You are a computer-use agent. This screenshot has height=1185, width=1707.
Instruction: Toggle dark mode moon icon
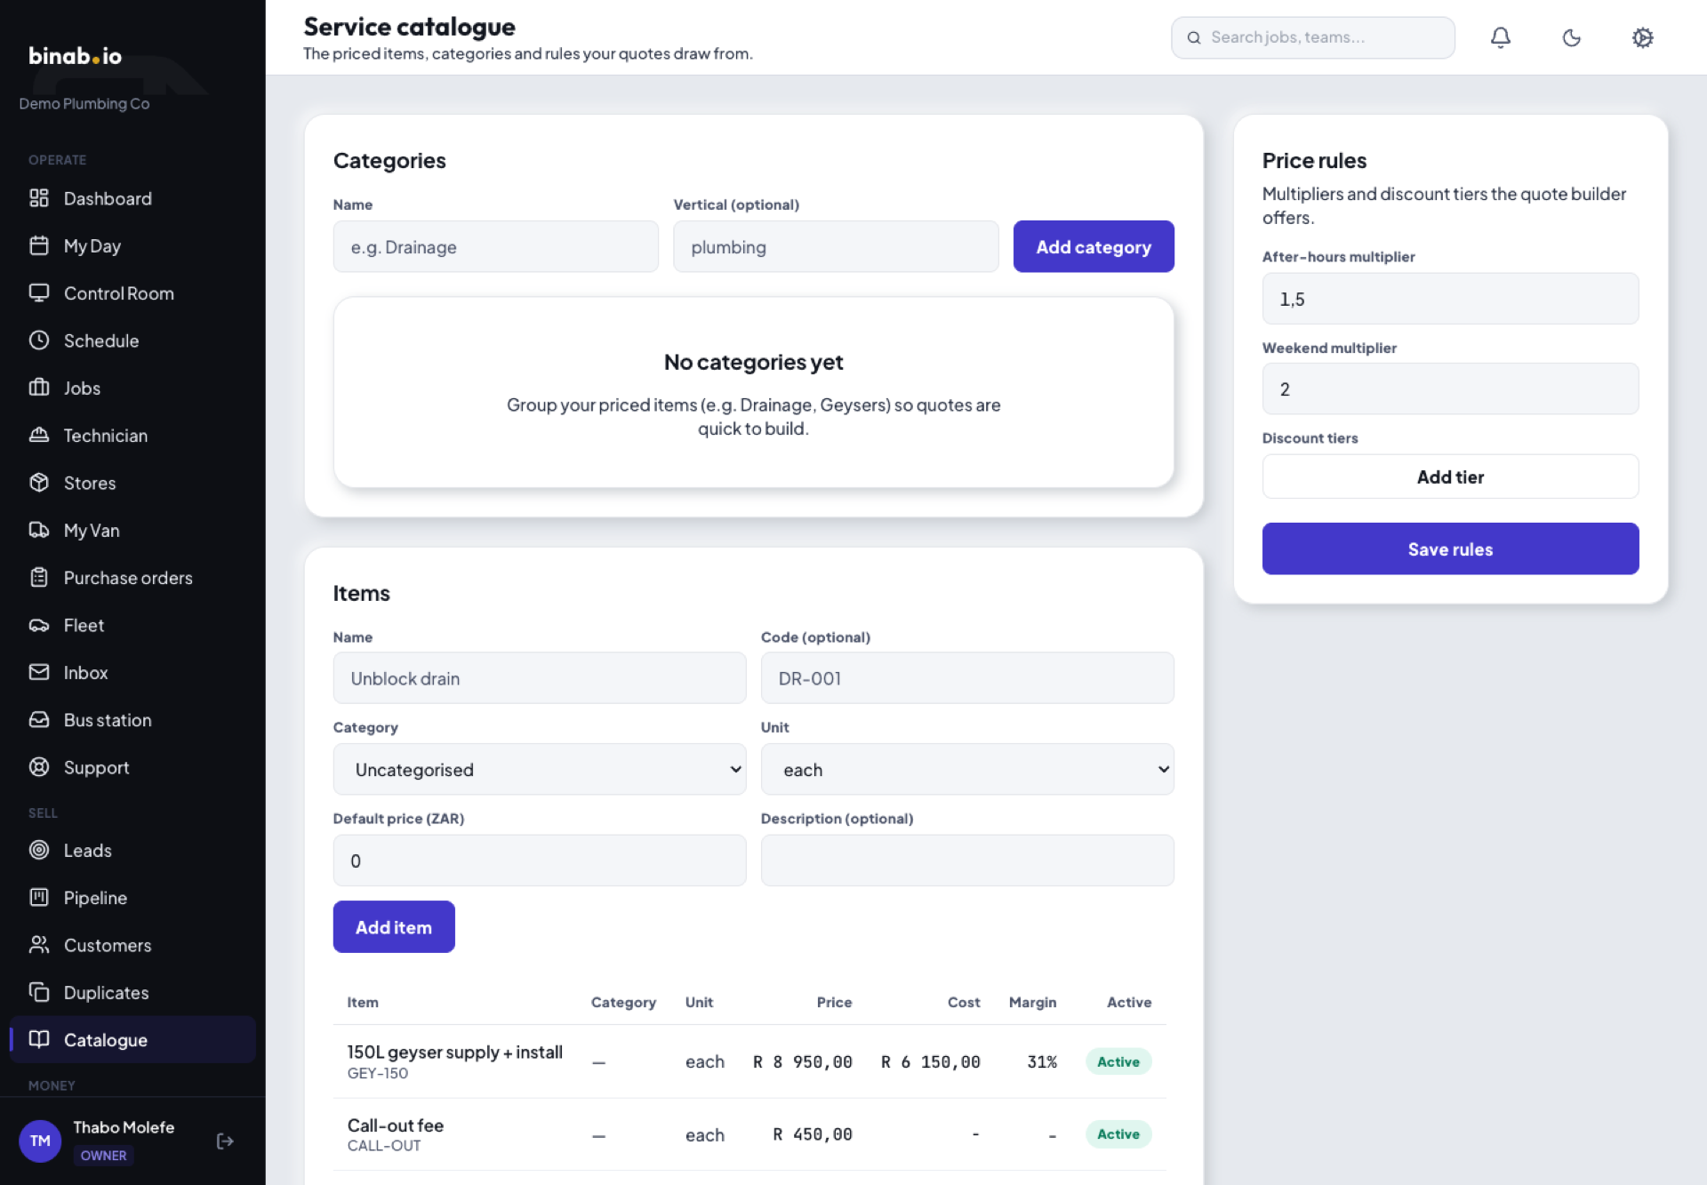coord(1572,37)
